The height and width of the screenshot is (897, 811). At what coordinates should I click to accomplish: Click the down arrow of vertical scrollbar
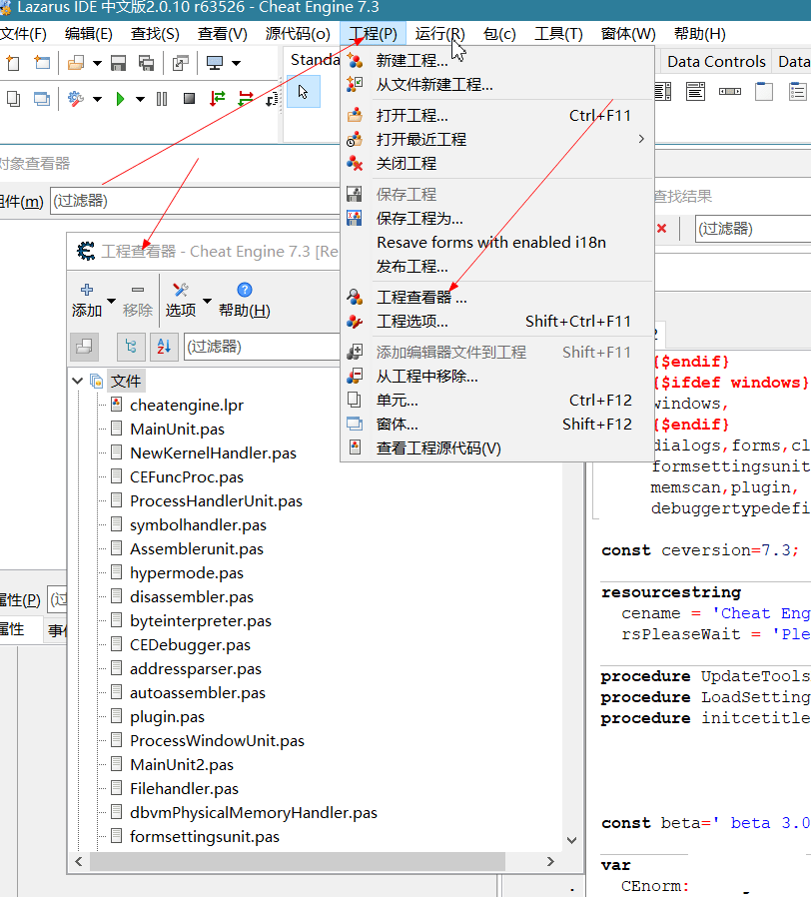[572, 840]
